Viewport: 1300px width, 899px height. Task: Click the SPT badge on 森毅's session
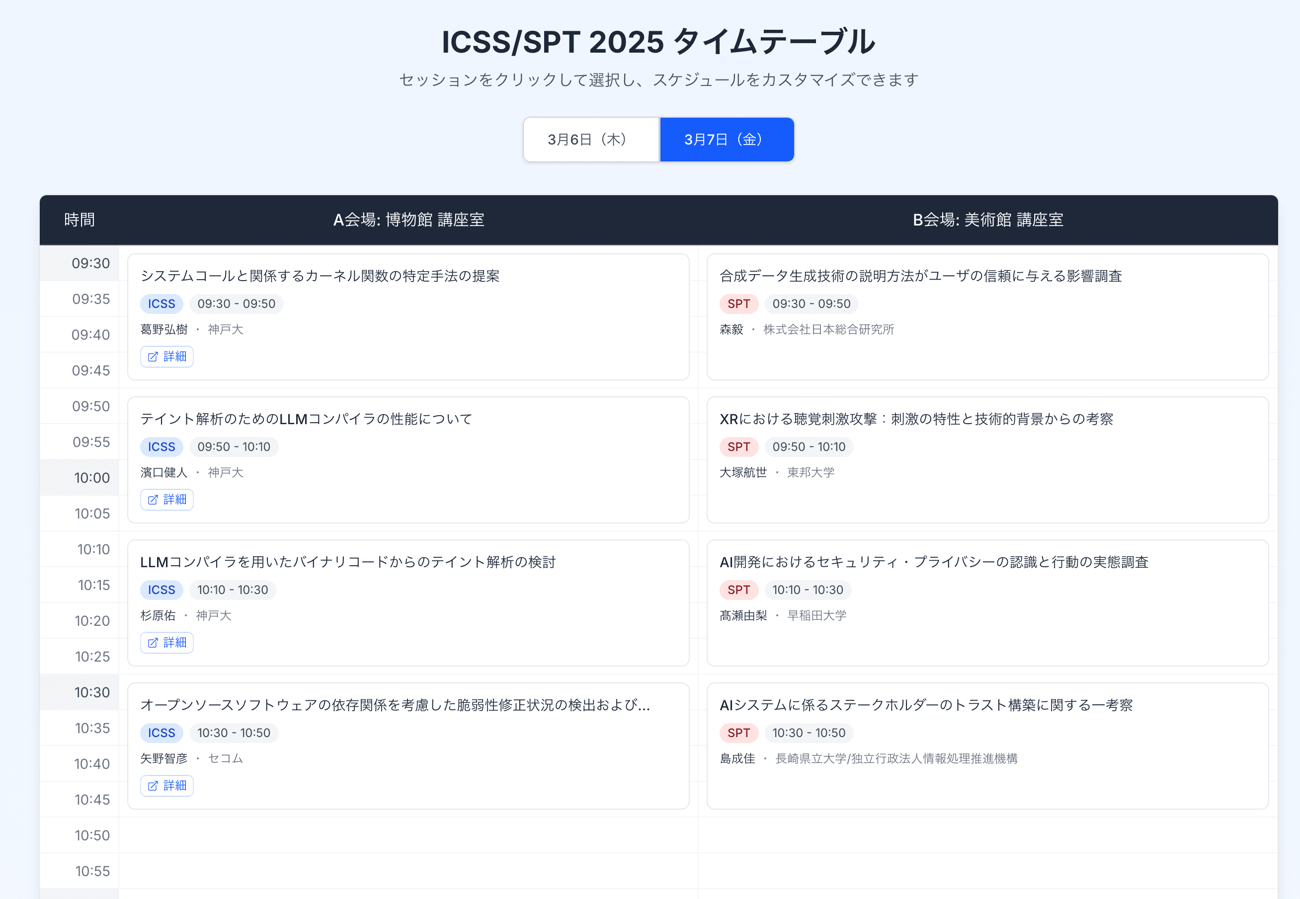[x=739, y=303]
